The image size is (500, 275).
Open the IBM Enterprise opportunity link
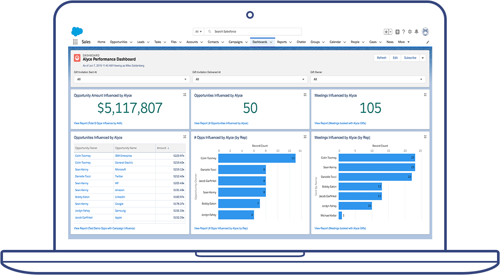(x=124, y=156)
